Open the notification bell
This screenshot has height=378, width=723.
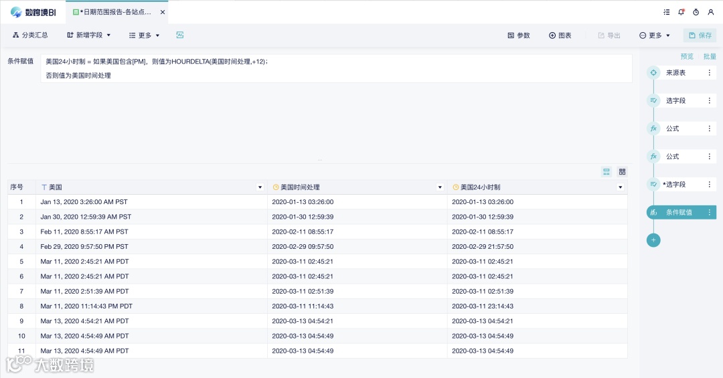[681, 13]
